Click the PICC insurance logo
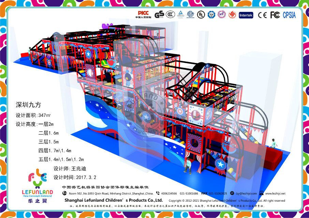The image size is (309, 218). tap(143, 14)
